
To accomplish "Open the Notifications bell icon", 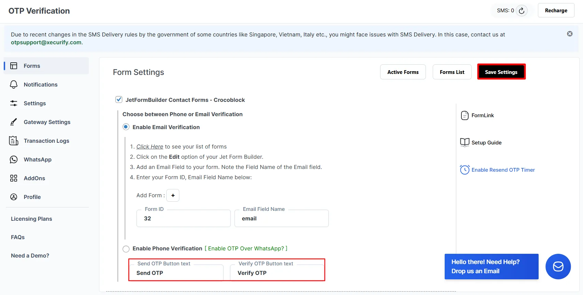I will click(14, 84).
